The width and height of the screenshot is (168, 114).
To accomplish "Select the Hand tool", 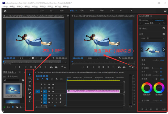I will click(30, 97).
